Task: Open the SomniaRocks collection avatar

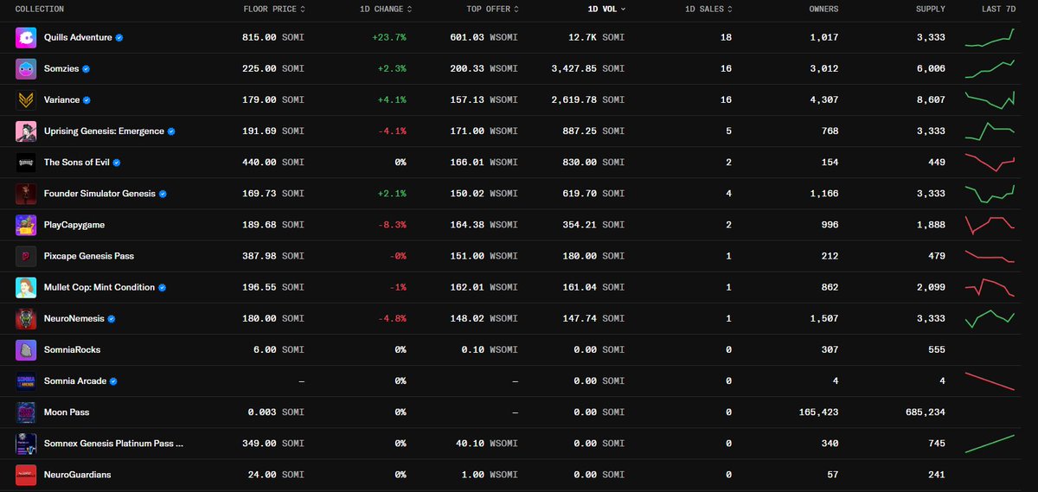Action: 26,349
